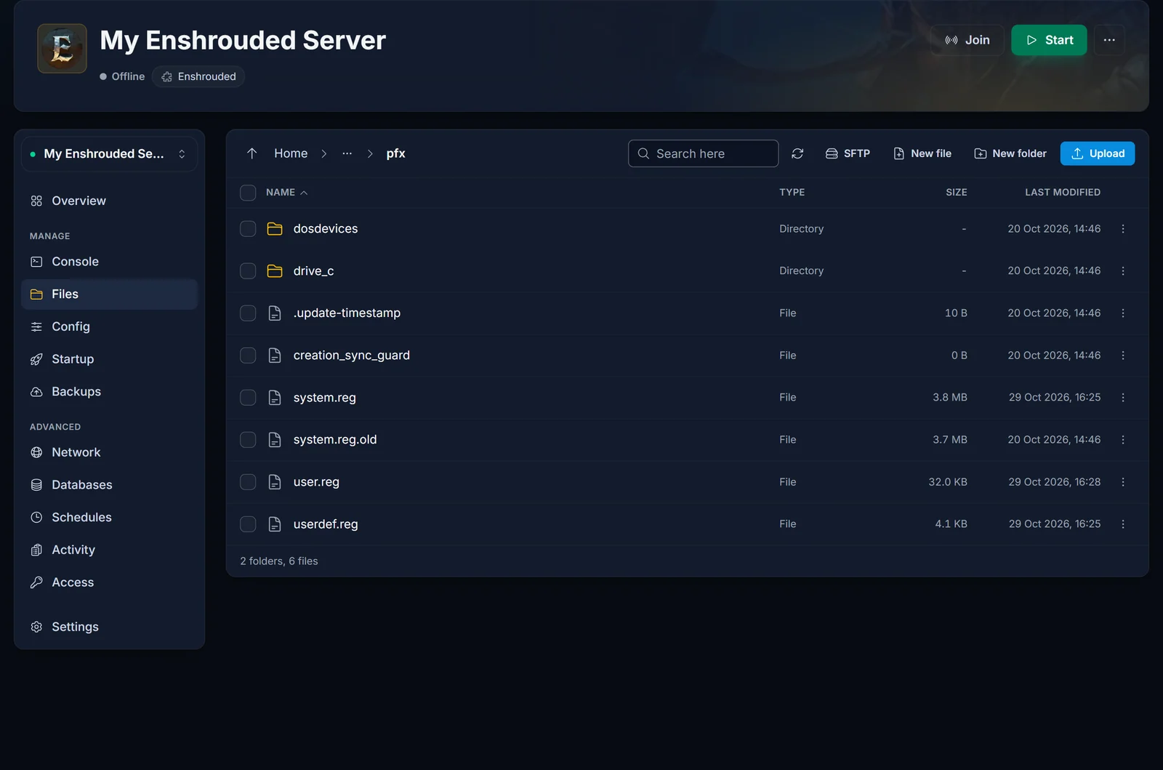Select the .update-timestamp checkbox

pyautogui.click(x=248, y=313)
